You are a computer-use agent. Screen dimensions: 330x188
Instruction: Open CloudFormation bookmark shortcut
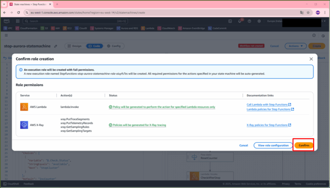coord(26,28)
